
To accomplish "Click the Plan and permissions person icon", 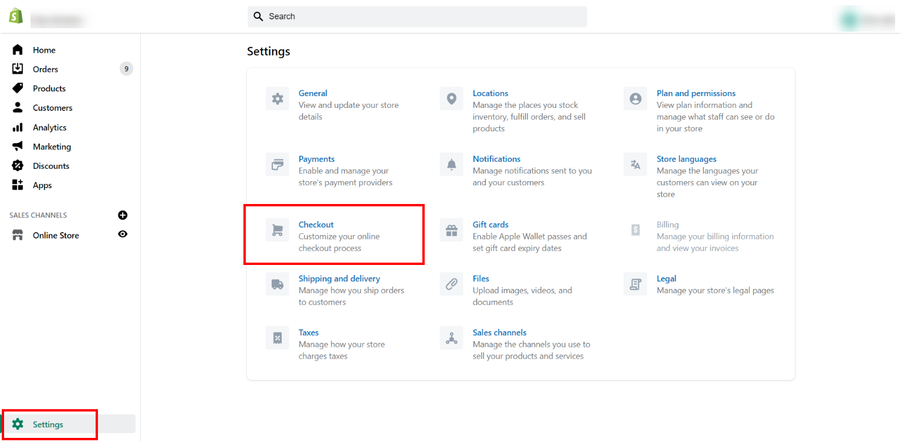I will pyautogui.click(x=635, y=98).
